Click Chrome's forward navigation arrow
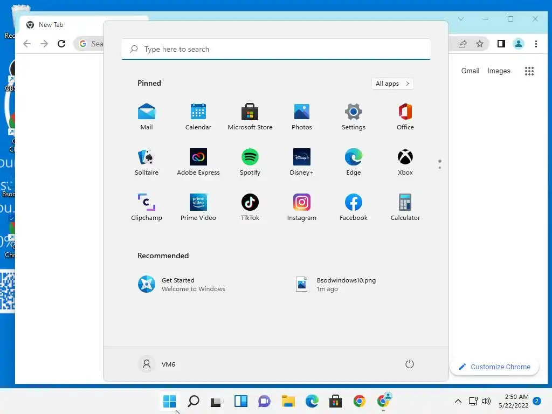 (44, 44)
